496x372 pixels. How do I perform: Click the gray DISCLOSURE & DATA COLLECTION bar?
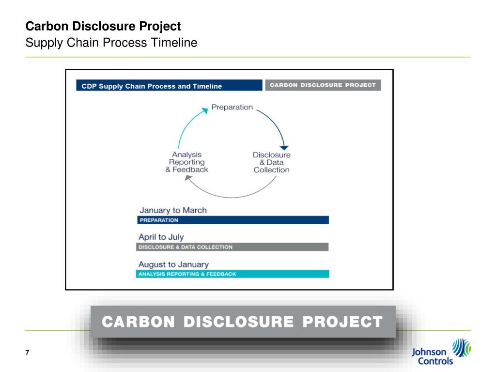(x=232, y=247)
